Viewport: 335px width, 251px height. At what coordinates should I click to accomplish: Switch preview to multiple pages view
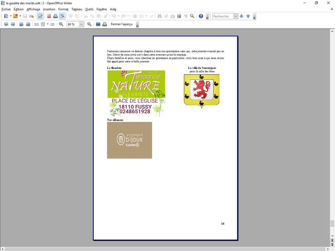(43, 24)
